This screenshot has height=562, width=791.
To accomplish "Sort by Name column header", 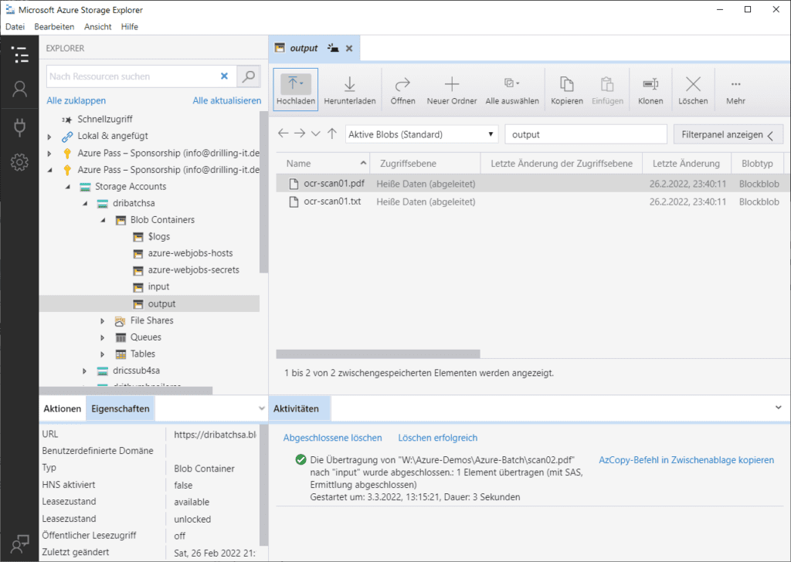I will (x=323, y=164).
